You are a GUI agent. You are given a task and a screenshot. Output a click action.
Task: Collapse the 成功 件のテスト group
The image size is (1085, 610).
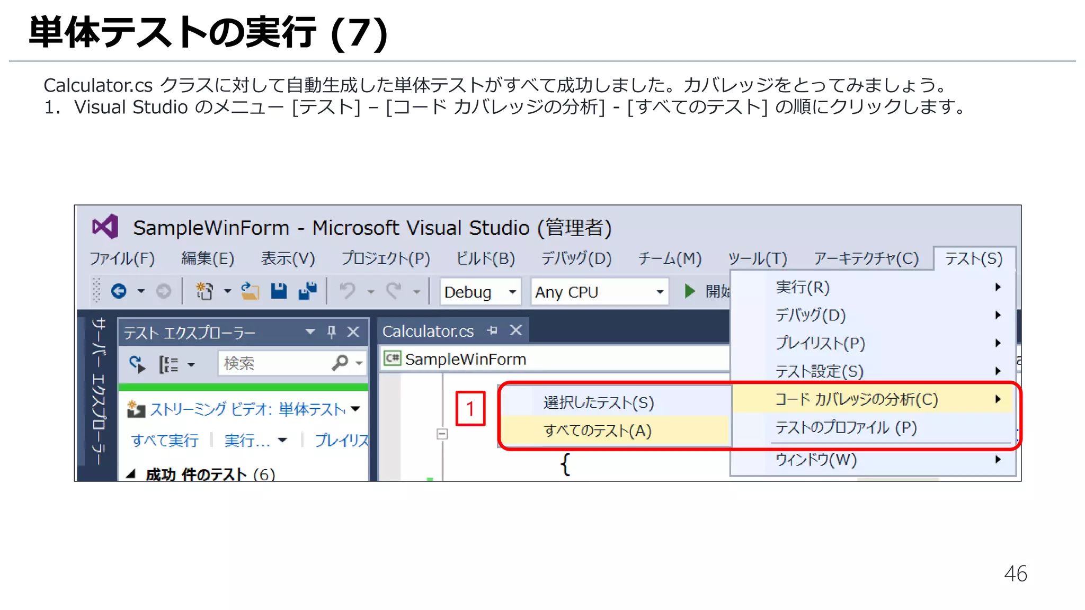[x=130, y=474]
